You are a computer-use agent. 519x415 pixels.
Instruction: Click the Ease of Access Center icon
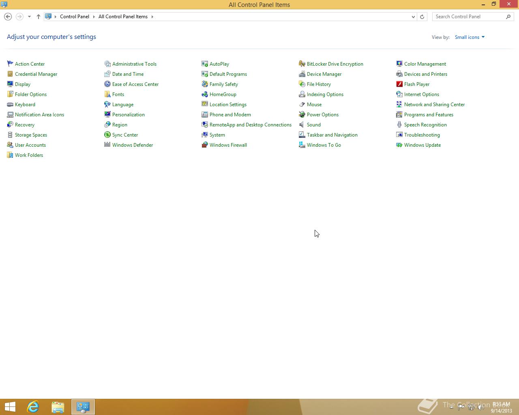click(107, 84)
